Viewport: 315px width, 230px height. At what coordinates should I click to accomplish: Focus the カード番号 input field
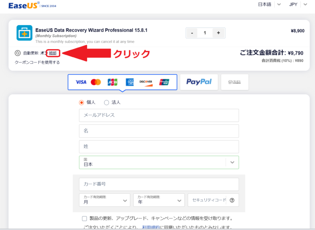click(x=159, y=184)
